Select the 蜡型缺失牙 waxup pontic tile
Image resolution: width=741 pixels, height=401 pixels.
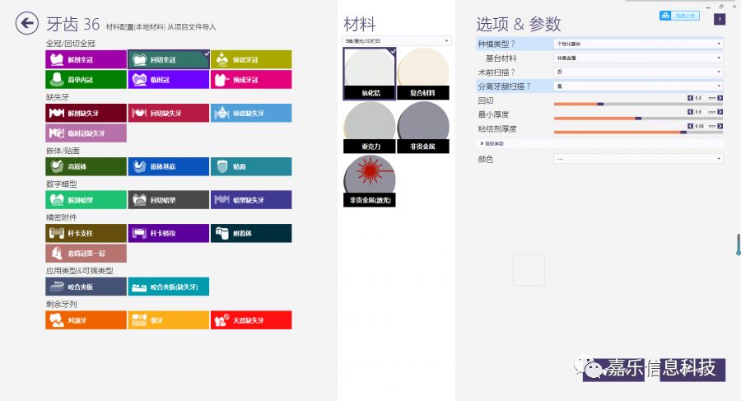[251, 199]
